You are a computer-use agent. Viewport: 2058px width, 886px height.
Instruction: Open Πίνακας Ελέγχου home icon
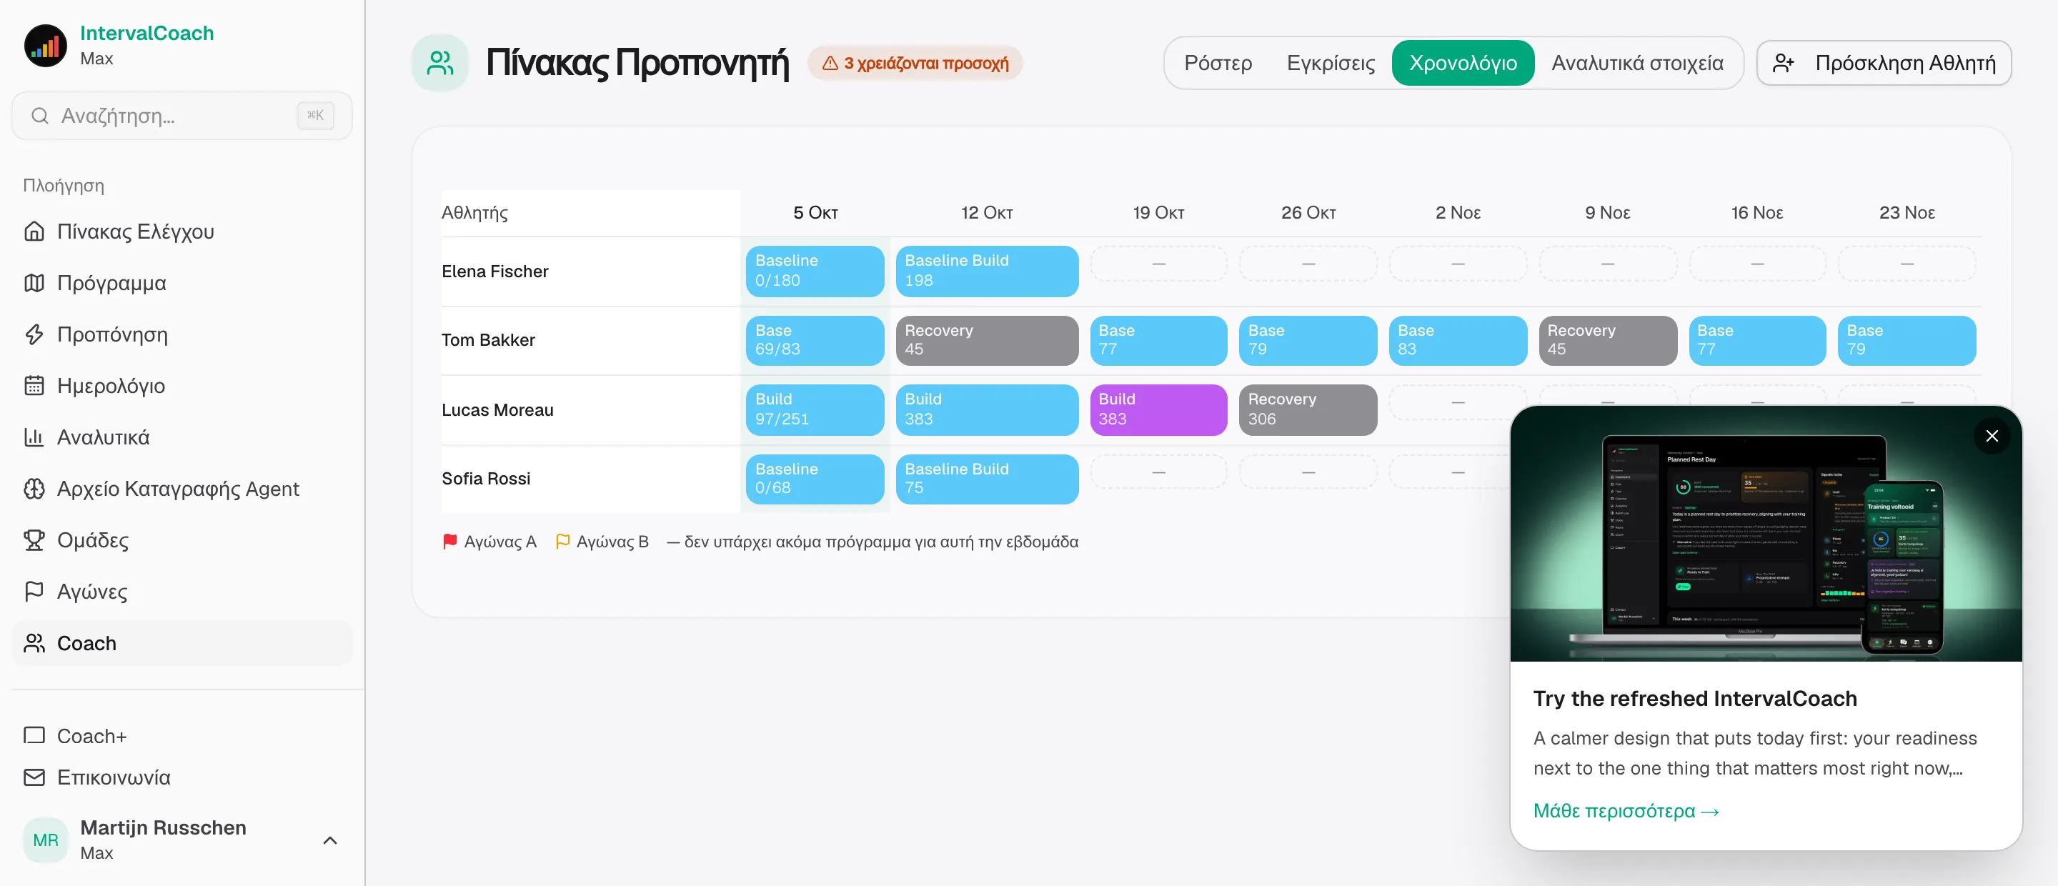click(34, 232)
